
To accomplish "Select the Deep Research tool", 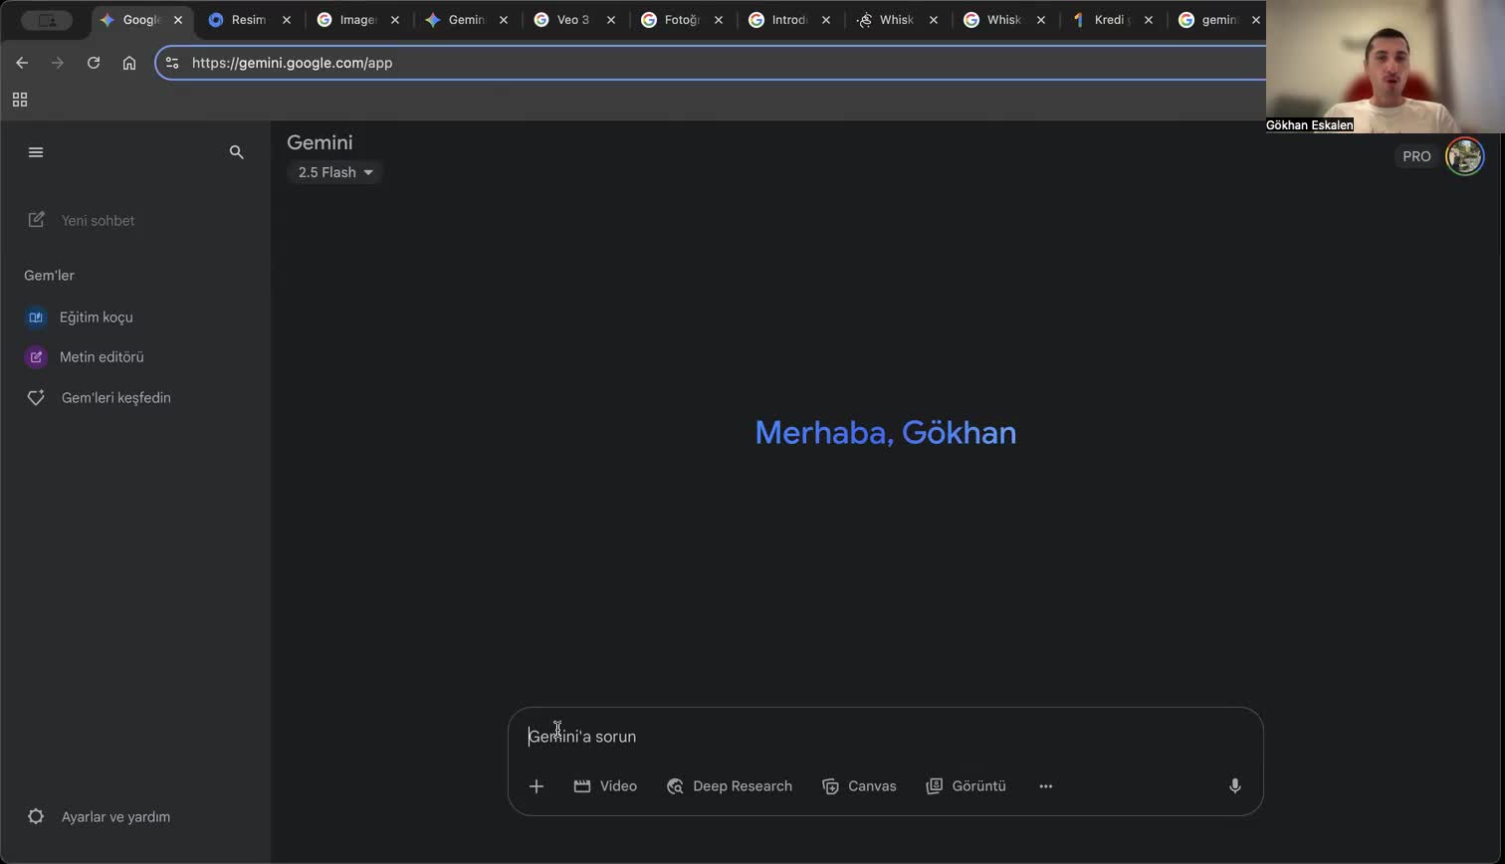I will tap(730, 786).
